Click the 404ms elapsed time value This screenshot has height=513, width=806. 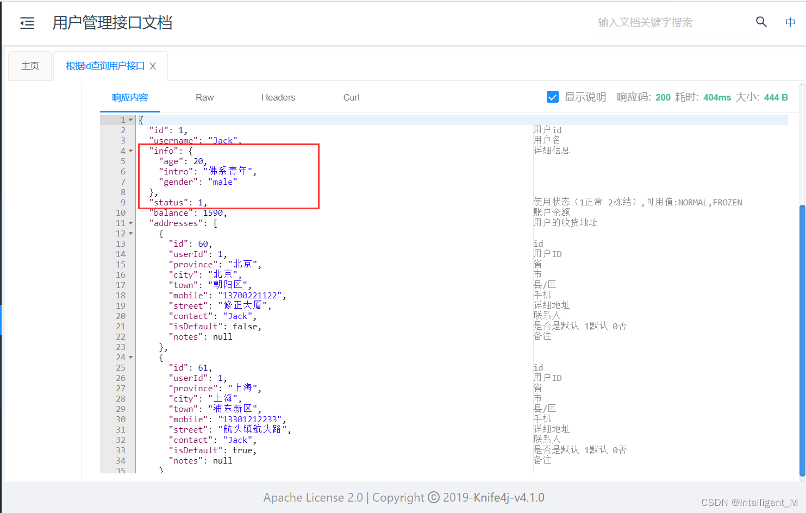[x=717, y=97]
